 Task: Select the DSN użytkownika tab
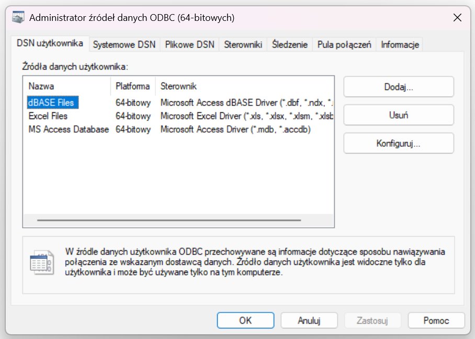pyautogui.click(x=50, y=44)
